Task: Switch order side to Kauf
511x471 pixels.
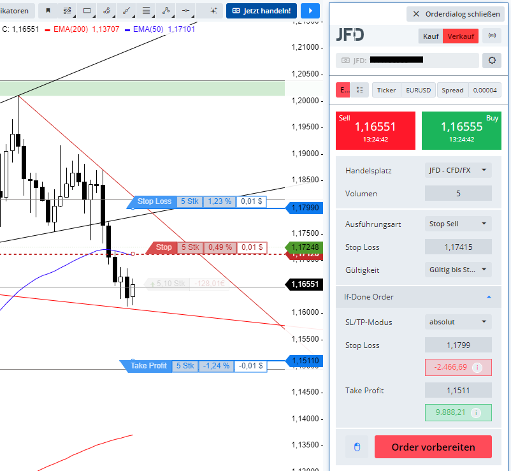Action: 431,36
